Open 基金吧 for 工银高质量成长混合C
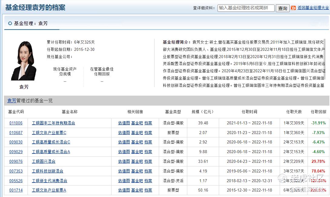 137,142
